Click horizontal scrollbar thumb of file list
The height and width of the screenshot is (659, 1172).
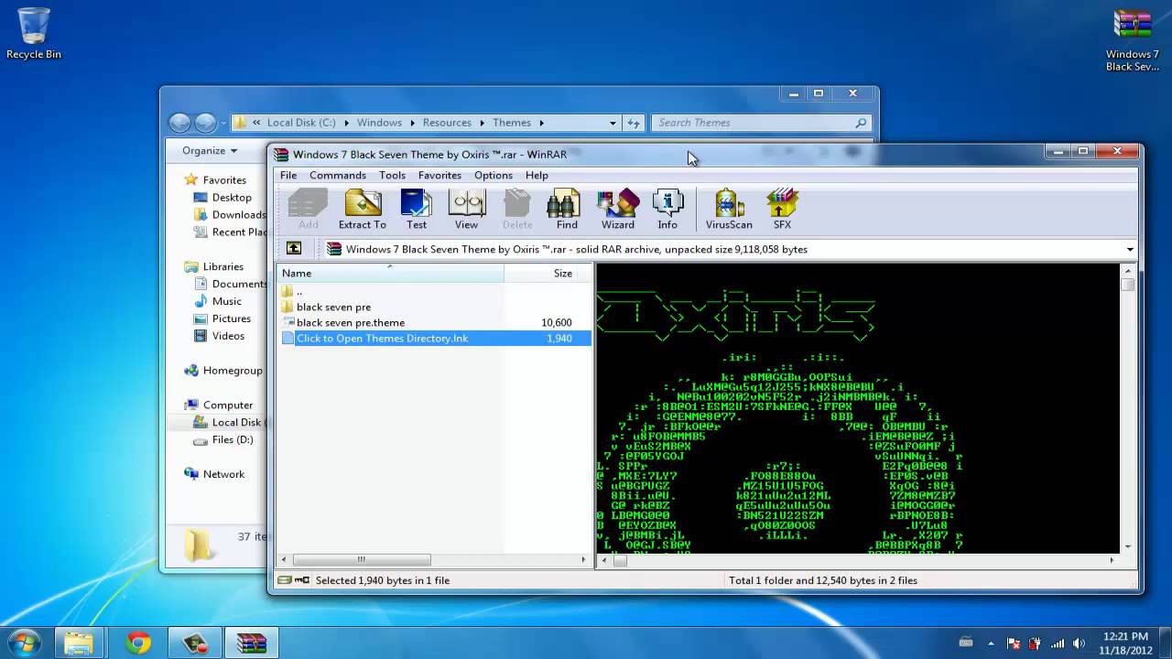362,559
